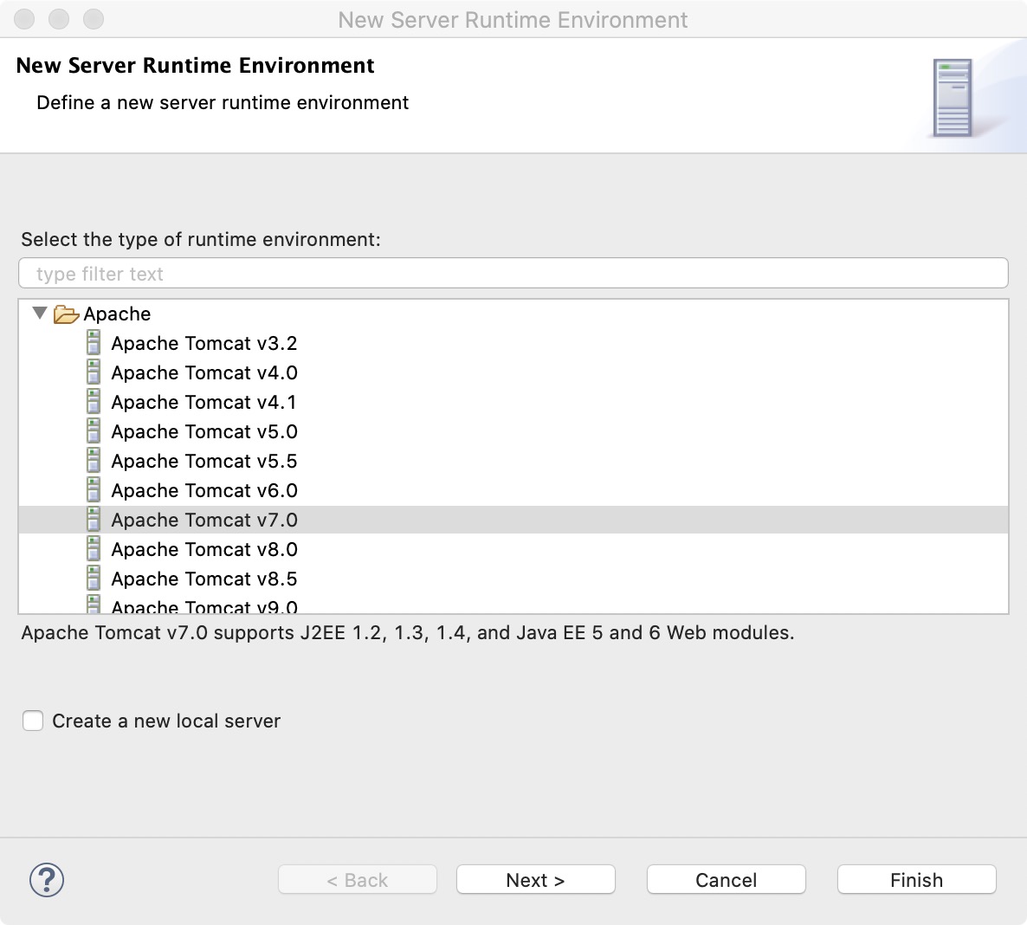Click the Apache folder label
This screenshot has width=1027, height=925.
pos(117,314)
